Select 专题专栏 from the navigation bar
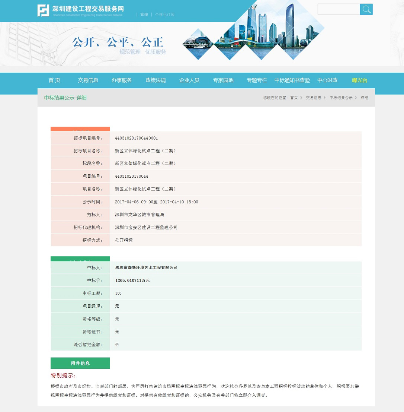 (x=257, y=80)
